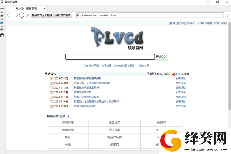The width and height of the screenshot is (231, 154).
Task: Open the 贴吧 link
Action: click(224, 23)
